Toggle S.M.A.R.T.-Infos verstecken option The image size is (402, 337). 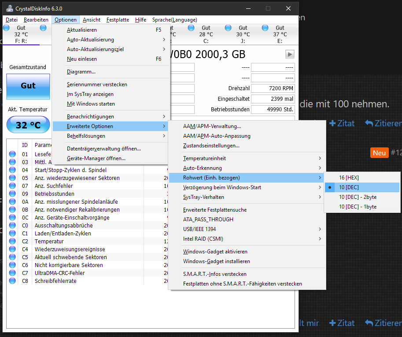[x=247, y=274]
